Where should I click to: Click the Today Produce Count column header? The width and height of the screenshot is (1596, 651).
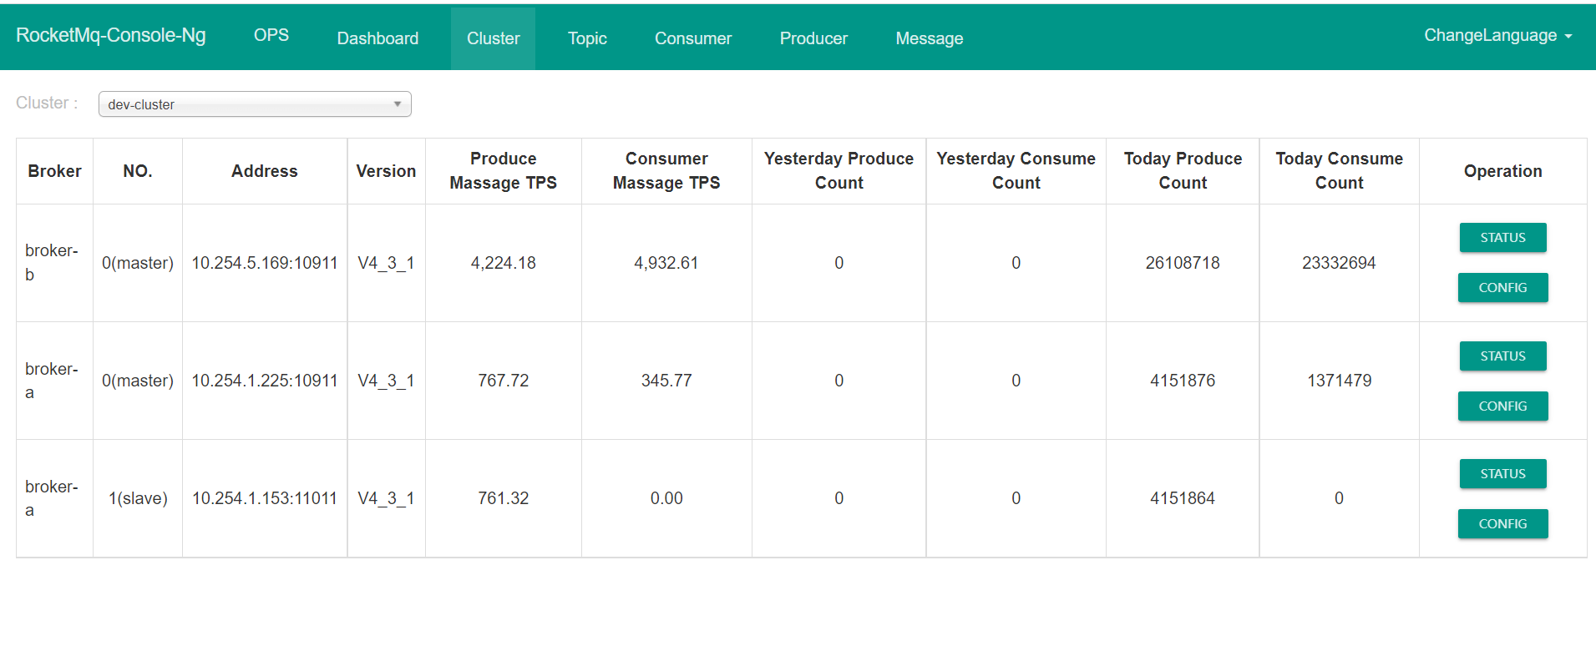coord(1183,171)
